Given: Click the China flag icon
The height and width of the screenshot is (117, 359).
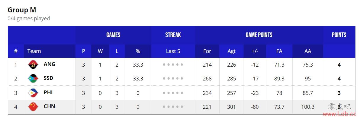Looking at the screenshot, I should click(x=33, y=106).
